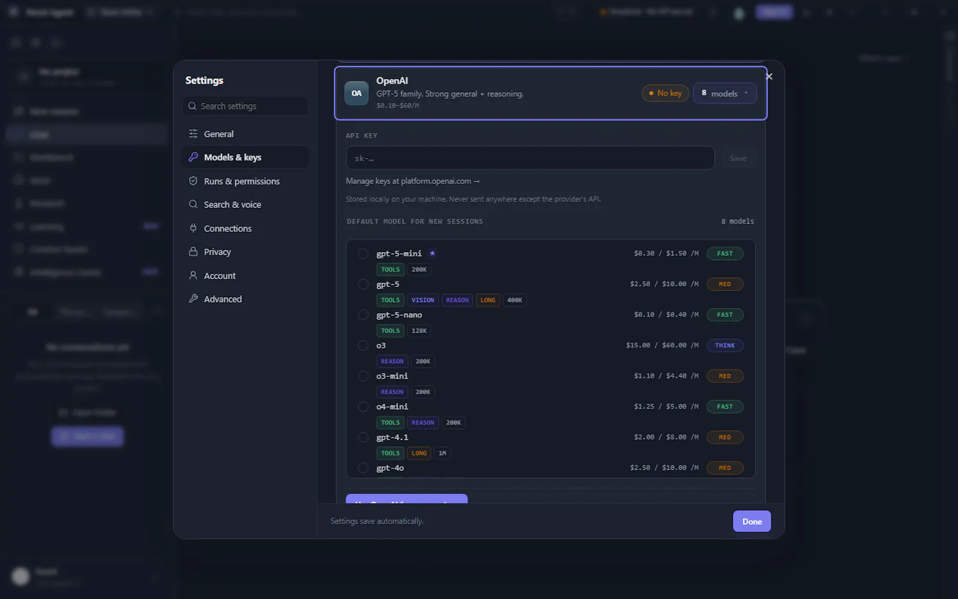
Task: Select Models & keys in settings sidebar
Action: click(245, 157)
